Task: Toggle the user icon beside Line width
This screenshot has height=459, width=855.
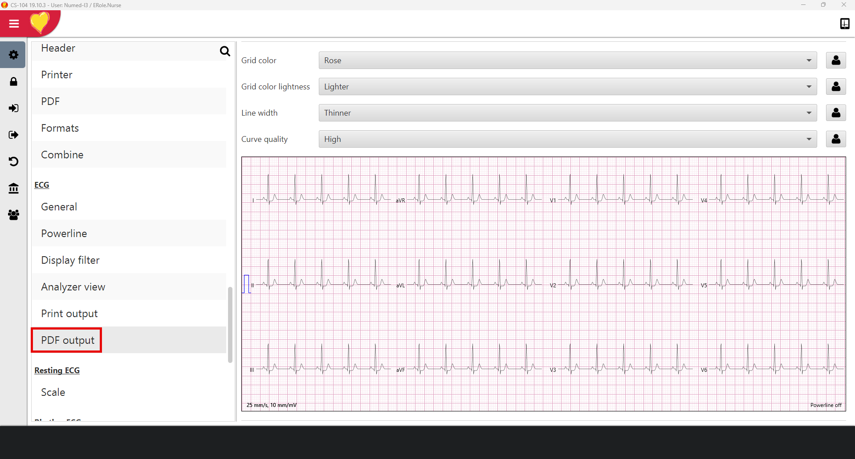Action: (x=835, y=113)
